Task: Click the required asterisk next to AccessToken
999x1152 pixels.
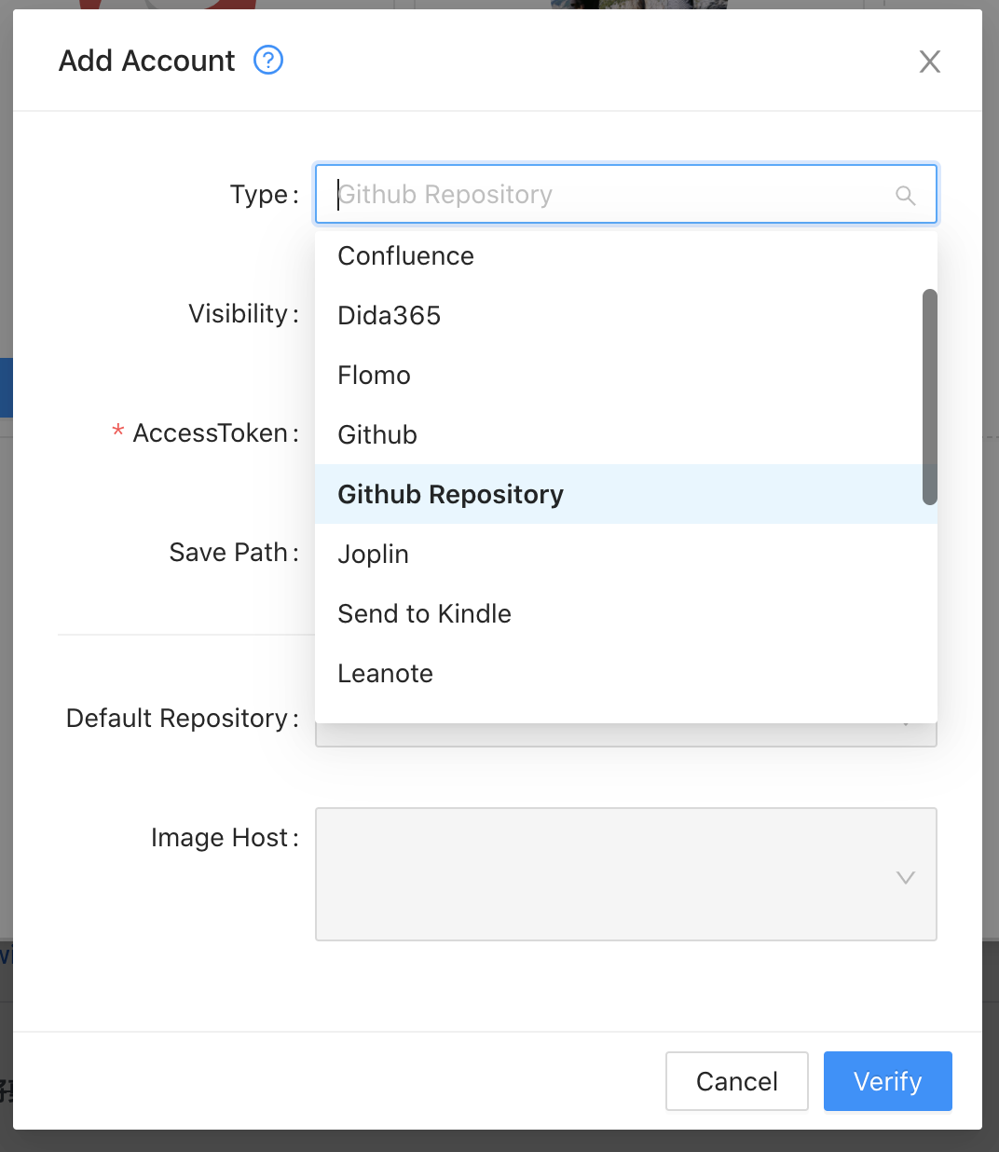Action: (117, 432)
